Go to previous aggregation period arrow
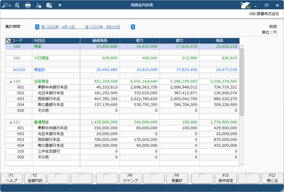 (x=37, y=27)
